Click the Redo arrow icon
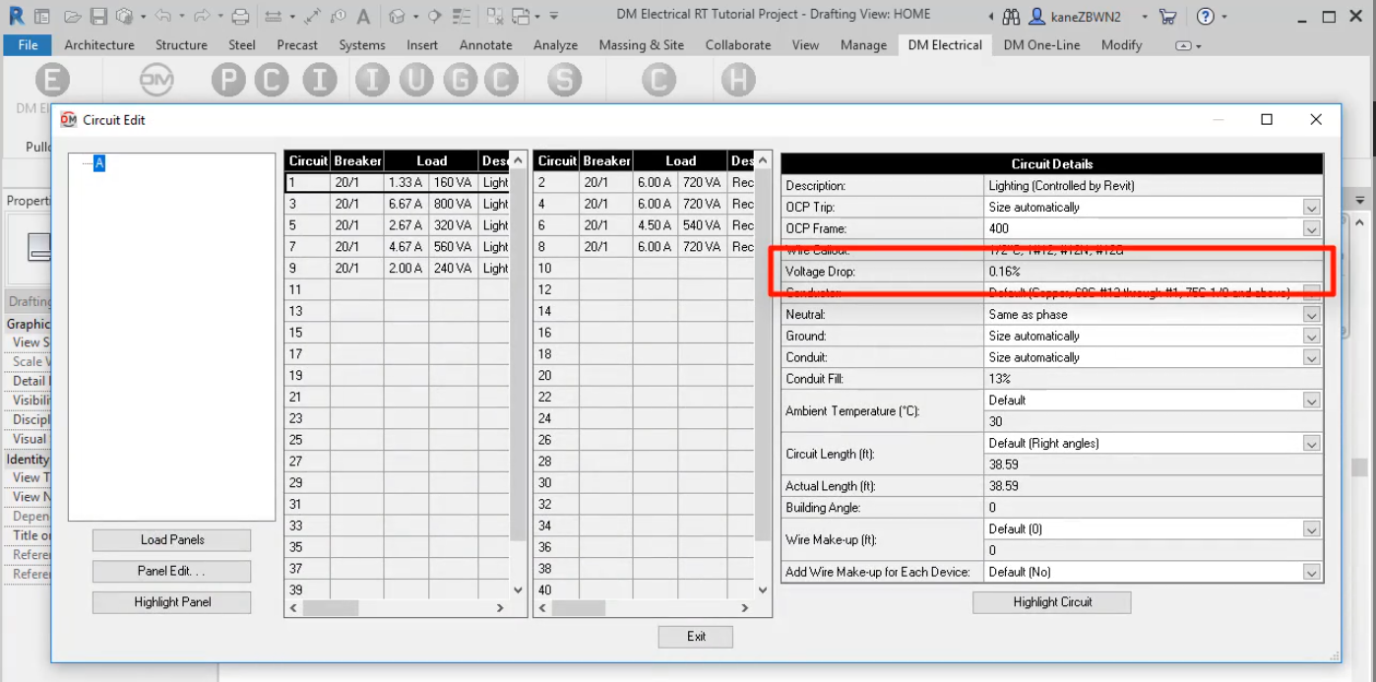This screenshot has height=682, width=1376. (x=202, y=17)
